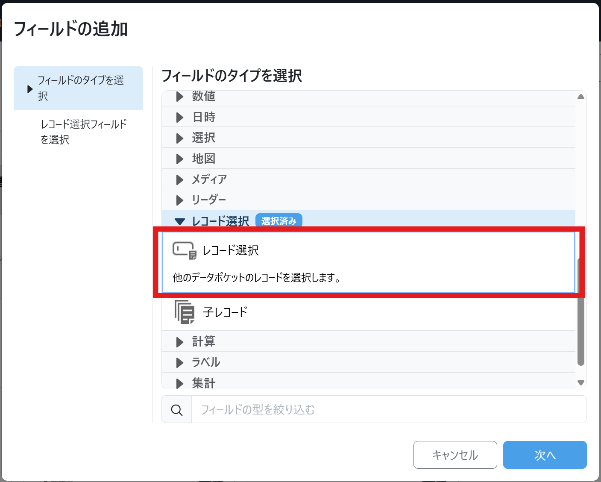Click the Record Select field icon

point(184,250)
